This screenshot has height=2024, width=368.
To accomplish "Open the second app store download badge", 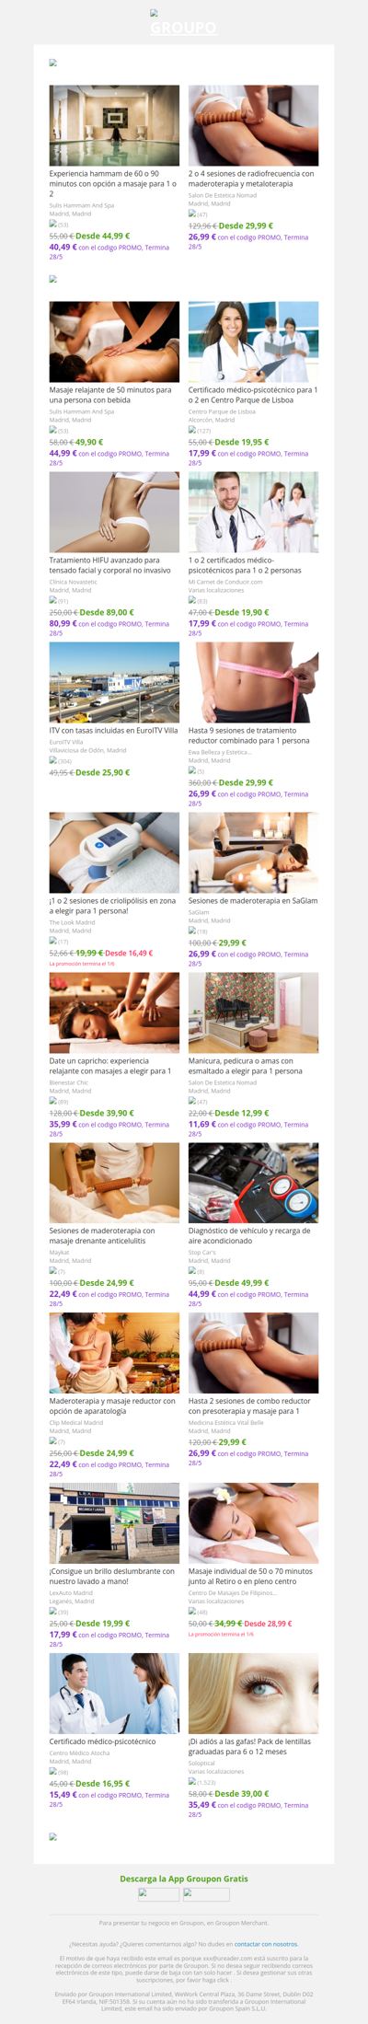I will (x=206, y=1894).
